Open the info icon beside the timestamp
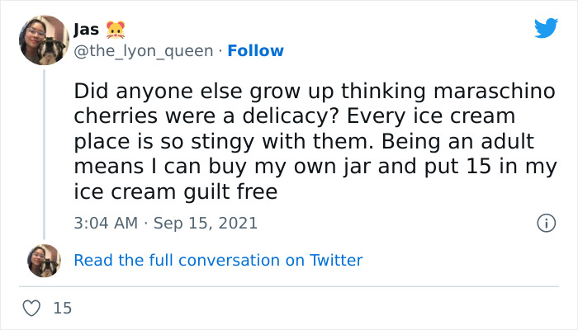The height and width of the screenshot is (330, 578). 545,223
